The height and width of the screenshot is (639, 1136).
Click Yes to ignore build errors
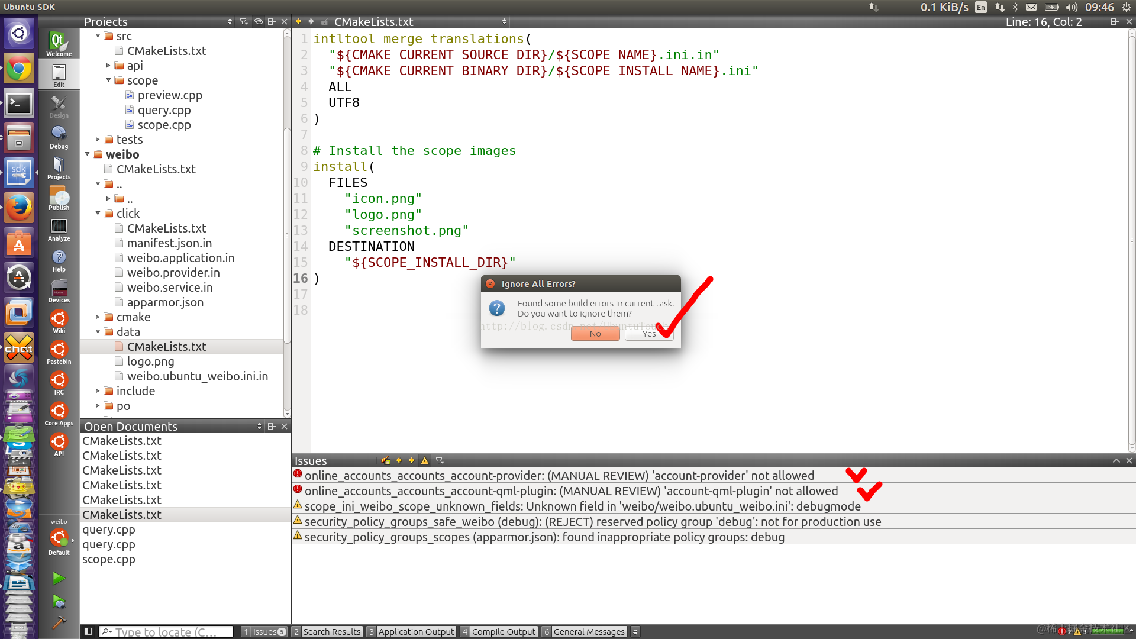pyautogui.click(x=649, y=334)
